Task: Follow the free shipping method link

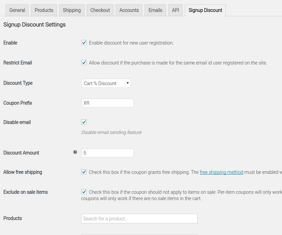Action: (221, 172)
